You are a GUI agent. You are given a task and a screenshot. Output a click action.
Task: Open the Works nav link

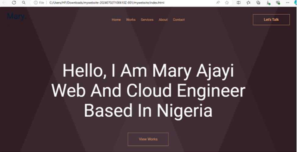131,20
